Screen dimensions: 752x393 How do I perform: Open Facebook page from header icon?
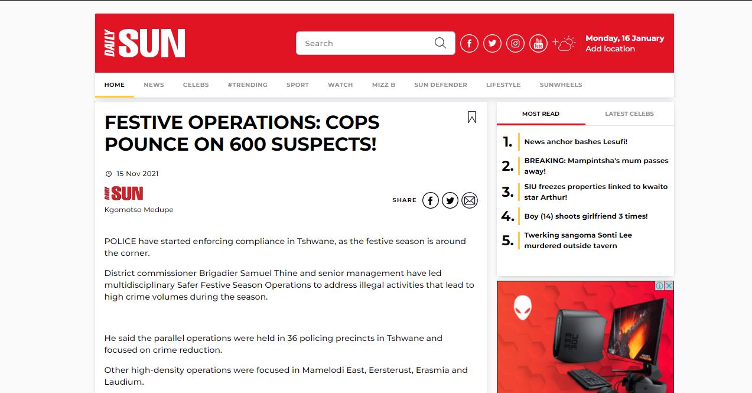tap(469, 43)
